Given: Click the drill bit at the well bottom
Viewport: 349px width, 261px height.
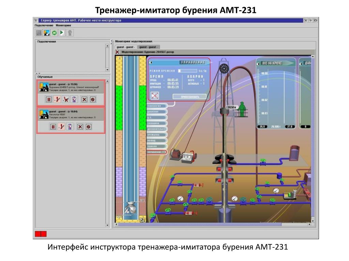Looking at the screenshot, I should (x=131, y=208).
